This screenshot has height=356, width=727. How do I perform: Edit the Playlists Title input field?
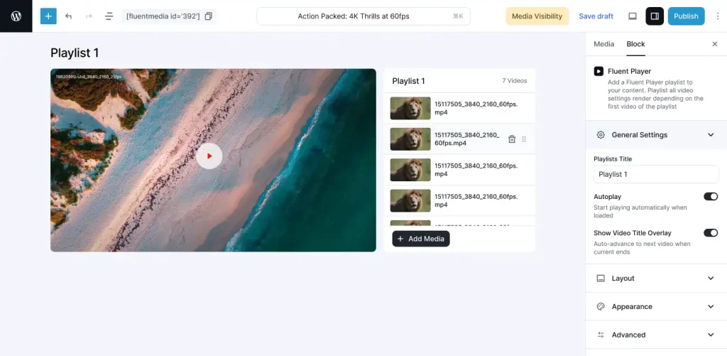click(656, 175)
